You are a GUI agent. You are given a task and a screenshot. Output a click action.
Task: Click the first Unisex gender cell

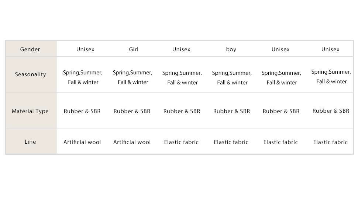(85, 49)
